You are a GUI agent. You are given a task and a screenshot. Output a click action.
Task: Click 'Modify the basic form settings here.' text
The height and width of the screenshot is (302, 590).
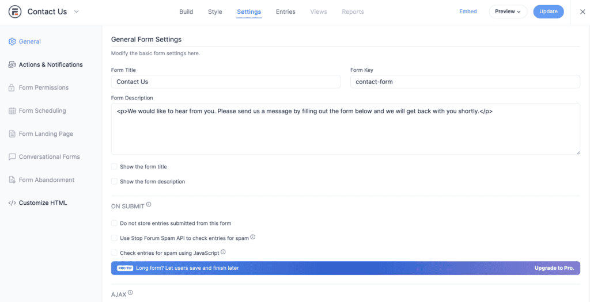(x=156, y=53)
